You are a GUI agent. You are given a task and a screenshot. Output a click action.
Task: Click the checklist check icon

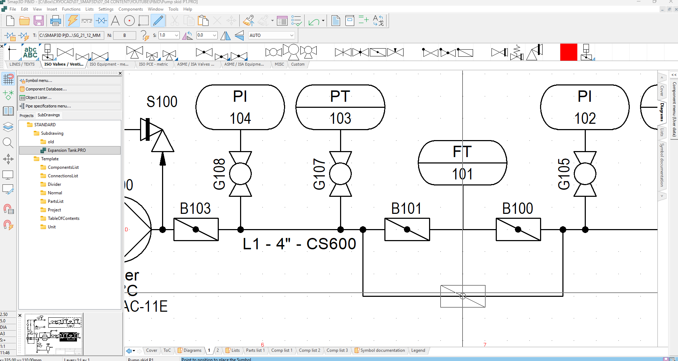pos(296,21)
